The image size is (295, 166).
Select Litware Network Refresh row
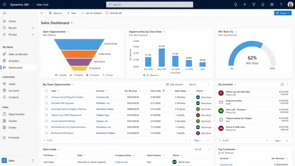click(x=46, y=121)
